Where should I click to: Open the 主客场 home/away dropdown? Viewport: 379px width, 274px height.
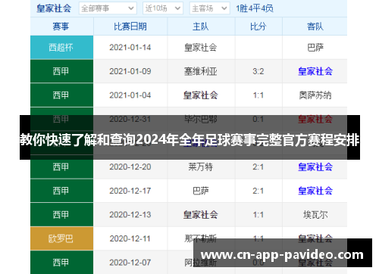tap(209, 8)
